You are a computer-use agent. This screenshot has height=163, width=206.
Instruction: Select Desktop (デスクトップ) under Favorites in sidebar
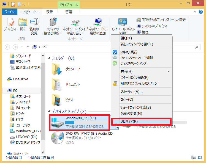coord(20,62)
